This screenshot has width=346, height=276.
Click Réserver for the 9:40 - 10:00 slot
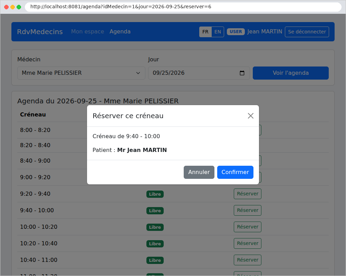click(248, 210)
